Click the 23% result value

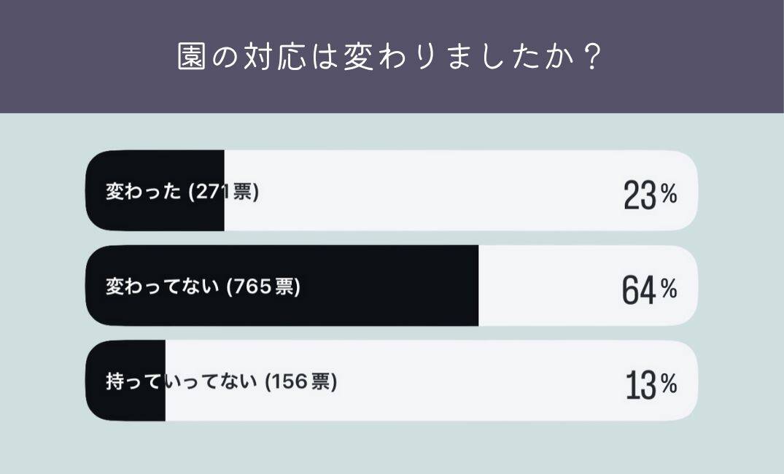(650, 194)
